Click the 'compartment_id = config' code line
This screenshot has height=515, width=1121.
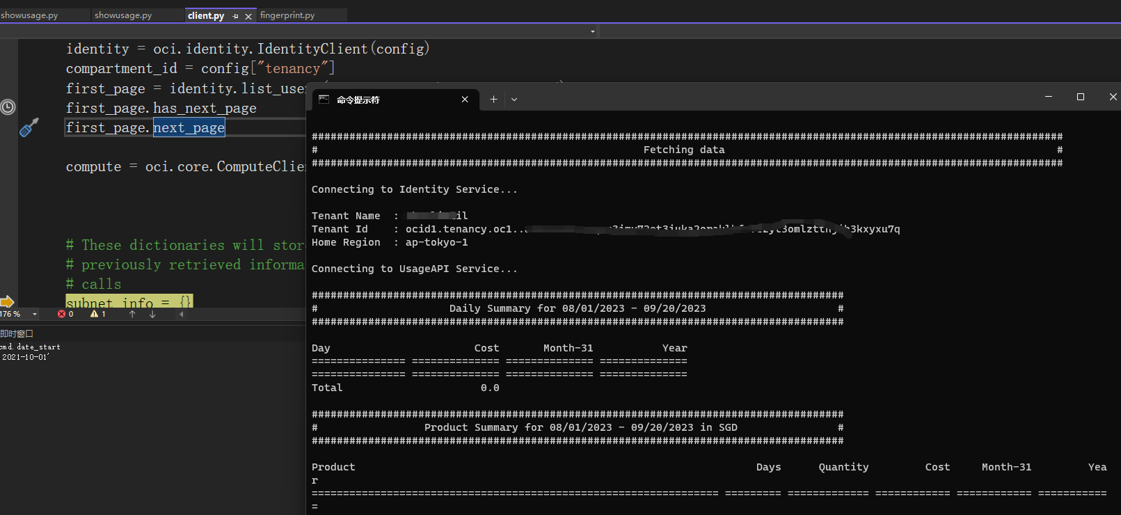coord(200,68)
